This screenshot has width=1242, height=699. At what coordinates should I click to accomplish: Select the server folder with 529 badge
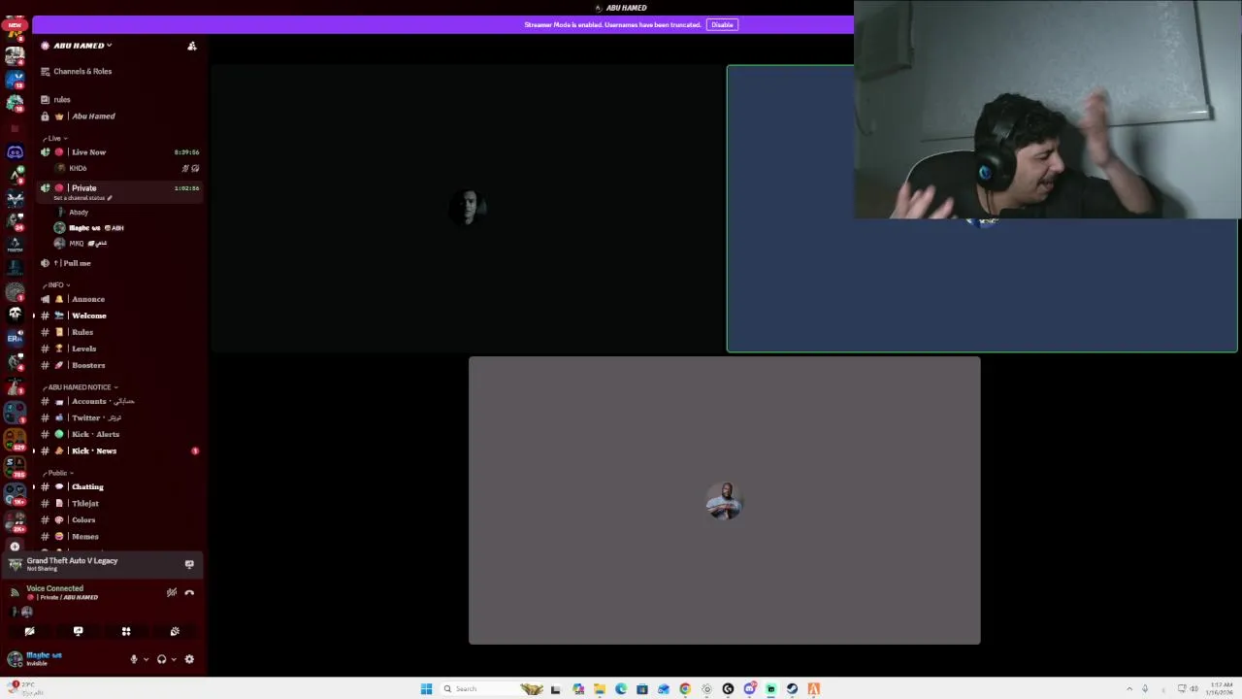click(15, 440)
